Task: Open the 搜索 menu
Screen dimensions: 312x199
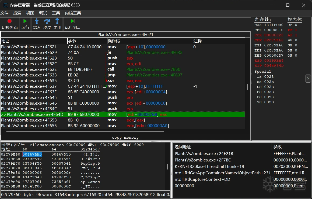Action: pyautogui.click(x=17, y=13)
